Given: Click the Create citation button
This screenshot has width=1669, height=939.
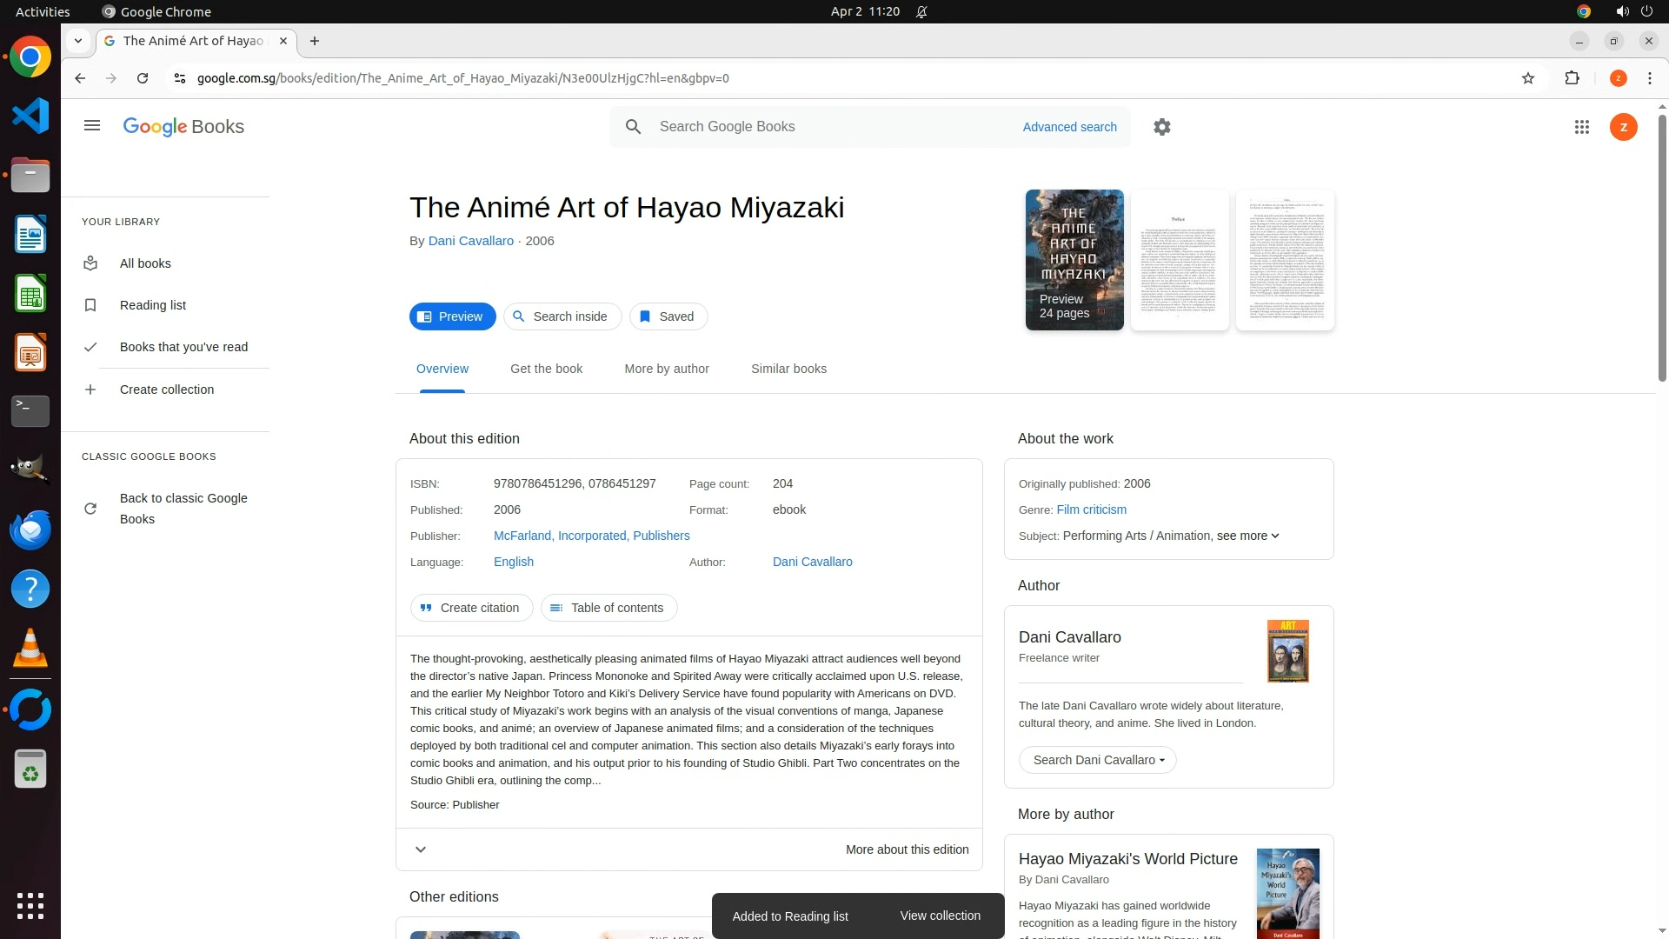Looking at the screenshot, I should (471, 608).
